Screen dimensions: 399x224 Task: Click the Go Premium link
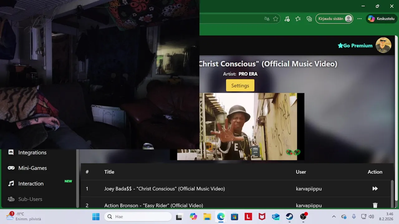click(x=355, y=45)
